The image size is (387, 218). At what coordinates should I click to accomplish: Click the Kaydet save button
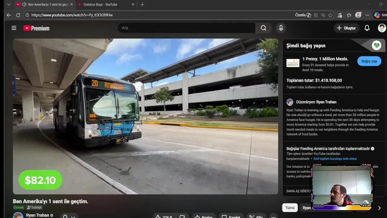tap(231, 217)
